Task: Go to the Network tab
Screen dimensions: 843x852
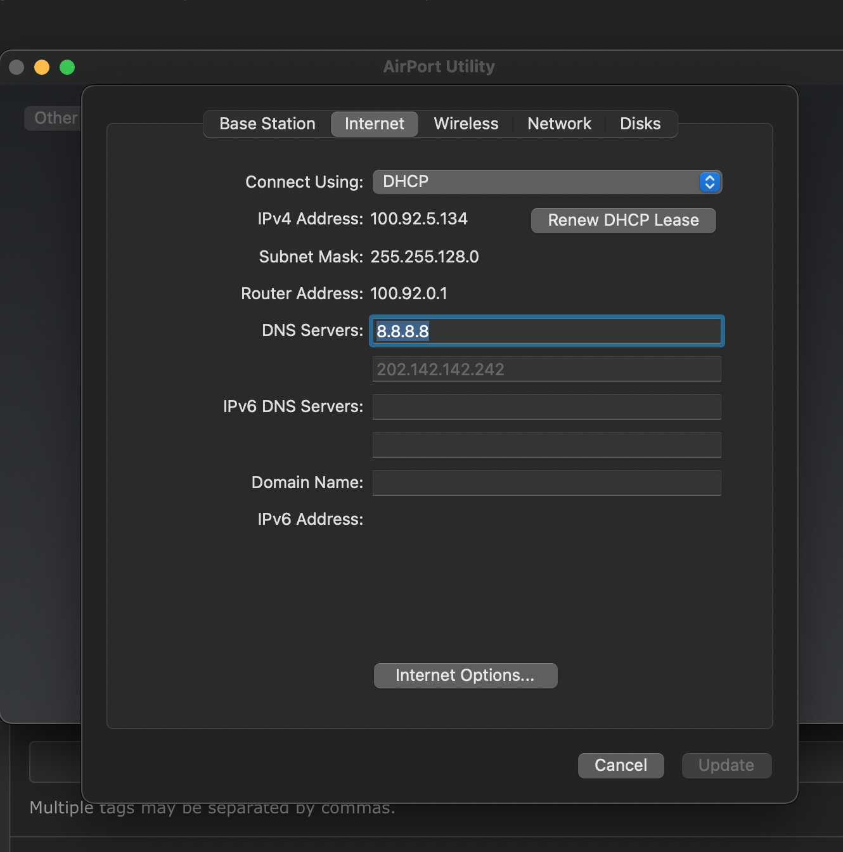Action: [559, 124]
